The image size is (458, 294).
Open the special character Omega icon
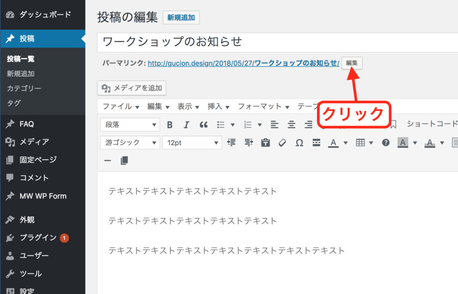299,143
